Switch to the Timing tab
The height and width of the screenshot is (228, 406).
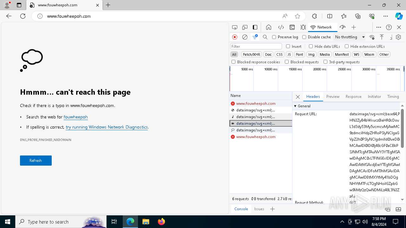coord(393,97)
